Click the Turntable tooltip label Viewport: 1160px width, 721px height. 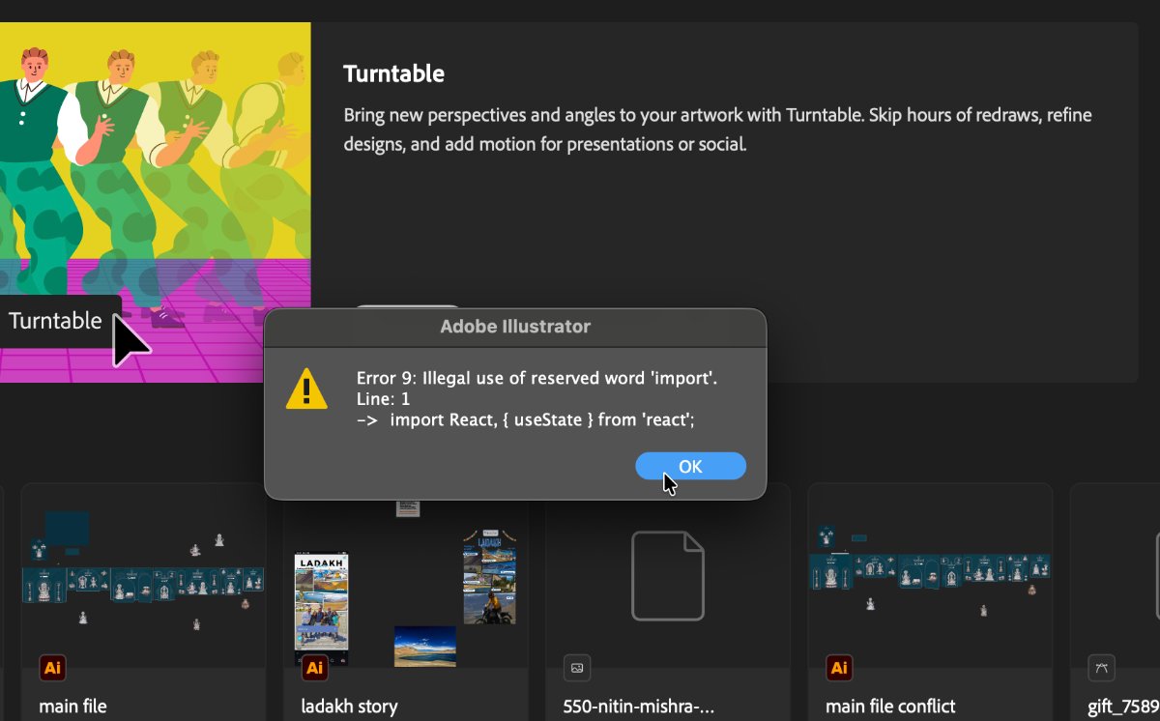55,321
